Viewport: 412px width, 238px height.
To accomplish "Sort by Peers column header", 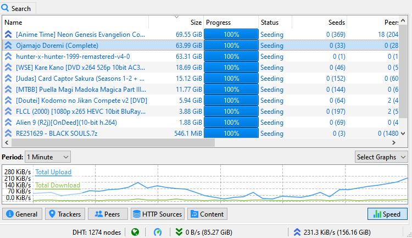I will (373, 23).
